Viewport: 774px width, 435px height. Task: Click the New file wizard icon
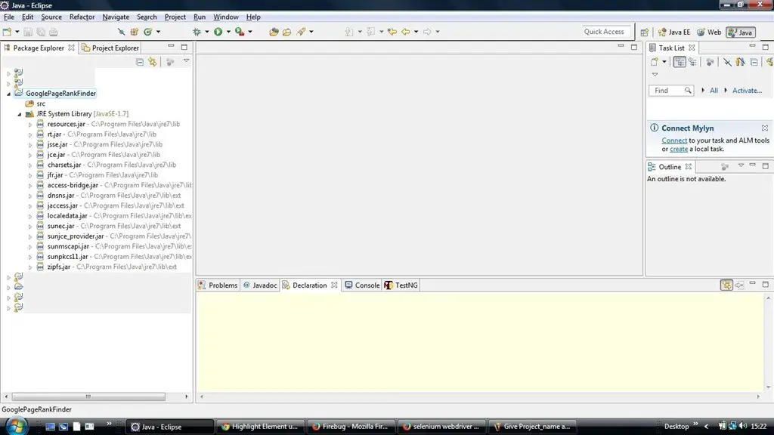(x=7, y=32)
